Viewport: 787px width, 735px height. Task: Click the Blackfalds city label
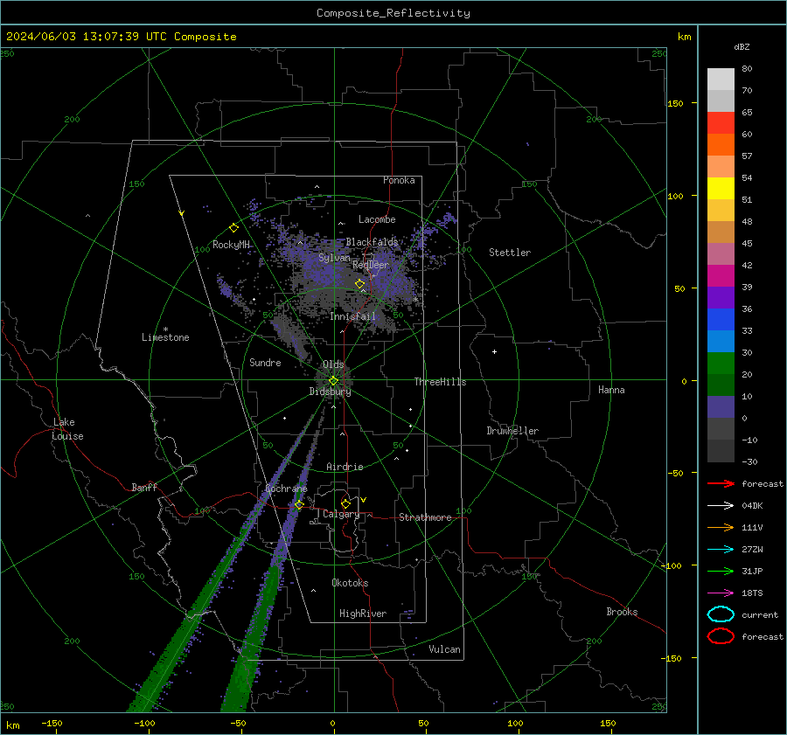pyautogui.click(x=372, y=242)
